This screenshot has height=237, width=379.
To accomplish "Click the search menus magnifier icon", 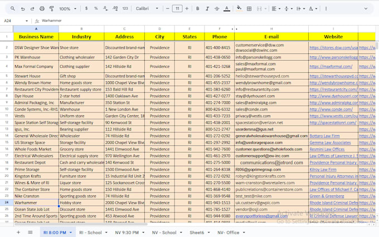I will click(13, 9).
